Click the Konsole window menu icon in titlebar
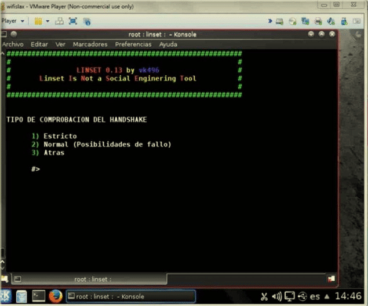 pos(3,34)
